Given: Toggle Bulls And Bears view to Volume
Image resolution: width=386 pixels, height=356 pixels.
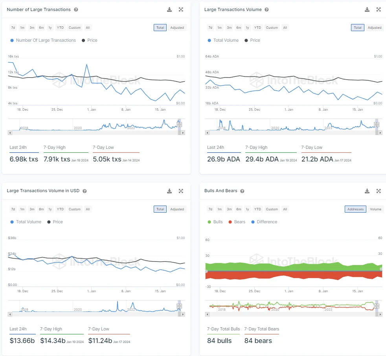Looking at the screenshot, I should (x=375, y=209).
